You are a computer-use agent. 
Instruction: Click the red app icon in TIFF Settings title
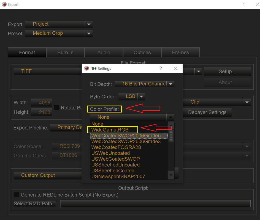[86, 68]
